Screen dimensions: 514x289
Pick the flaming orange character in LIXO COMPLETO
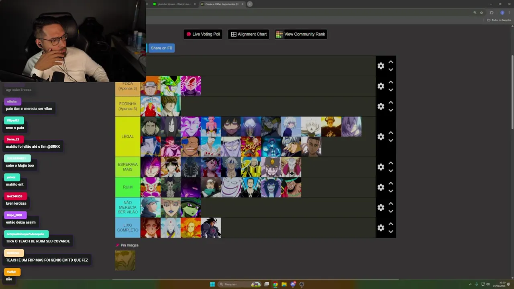tap(191, 228)
